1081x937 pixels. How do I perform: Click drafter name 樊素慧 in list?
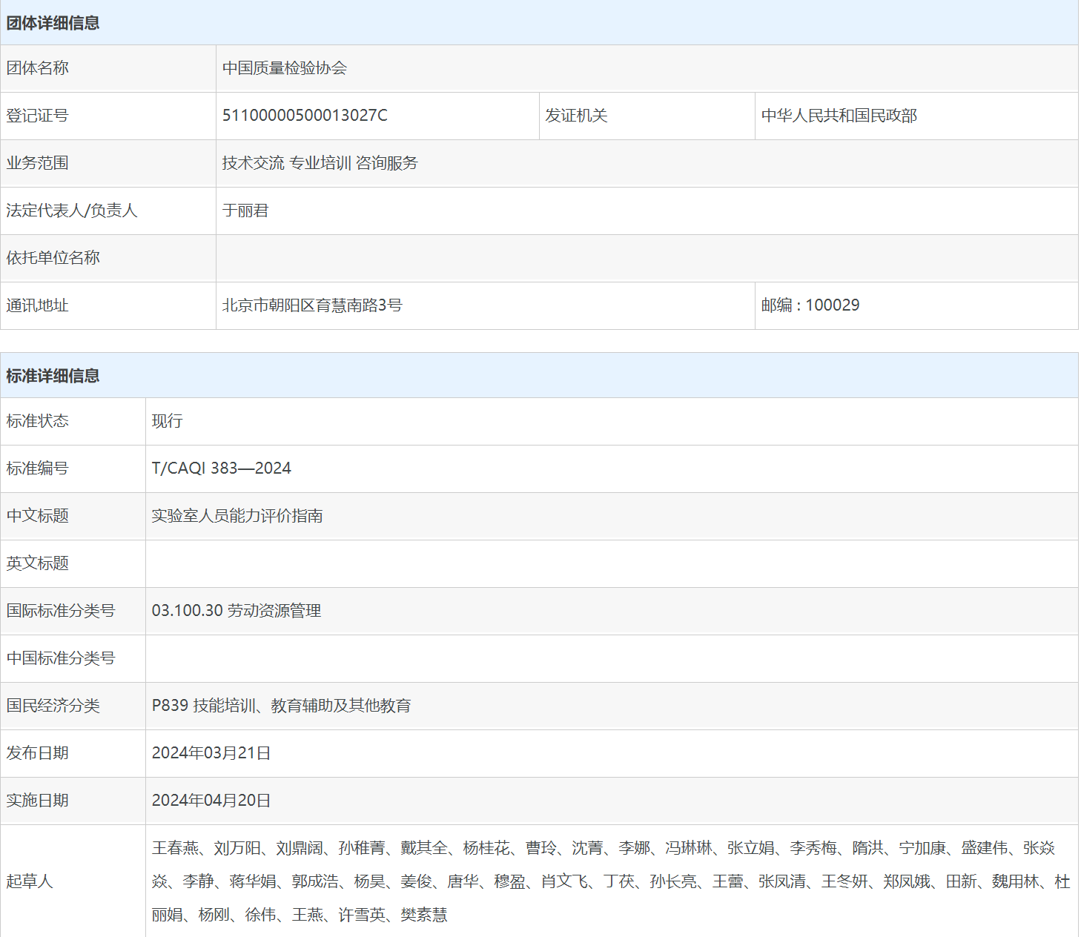coord(424,915)
